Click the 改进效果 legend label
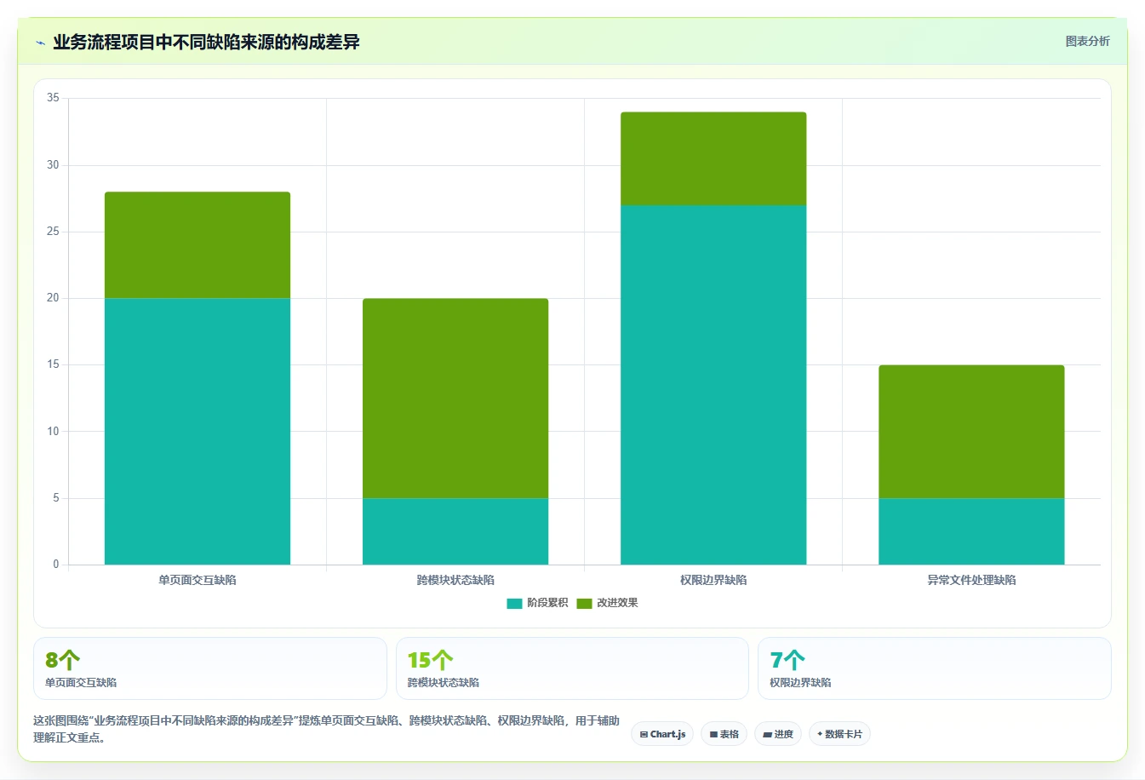1145x780 pixels. pyautogui.click(x=617, y=603)
